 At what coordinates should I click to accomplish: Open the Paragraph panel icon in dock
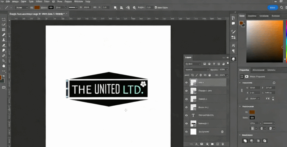point(233,51)
